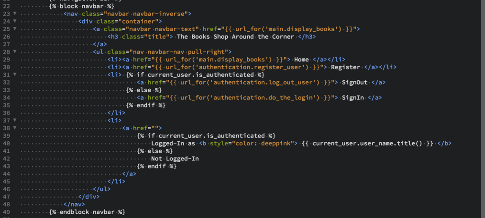Image resolution: width=485 pixels, height=218 pixels.
Task: Fold the navbar-text anchor block on line 25
Action: [15, 29]
